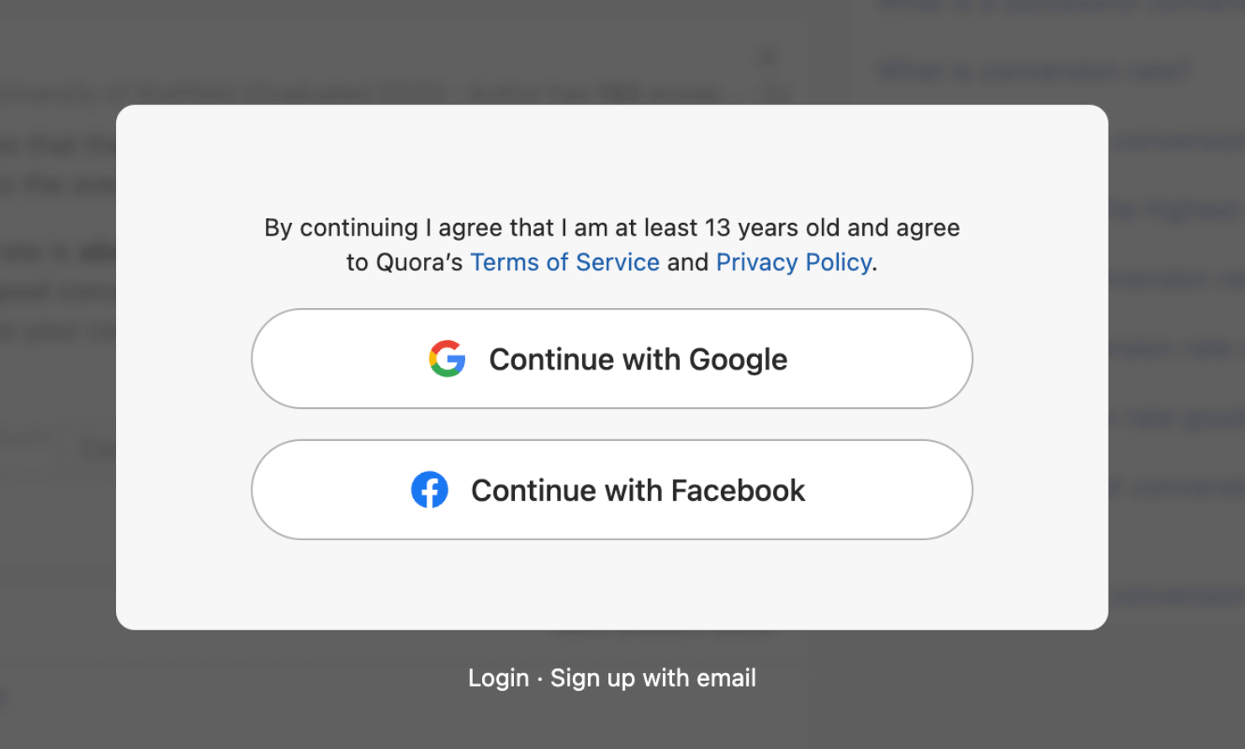The height and width of the screenshot is (749, 1245).
Task: Click the Login option below the modal
Action: click(498, 677)
